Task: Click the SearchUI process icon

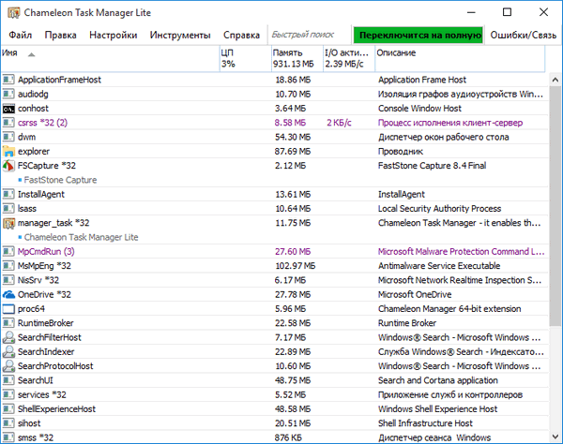Action: [8, 380]
